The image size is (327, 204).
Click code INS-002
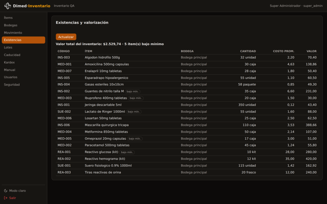[x=64, y=91]
